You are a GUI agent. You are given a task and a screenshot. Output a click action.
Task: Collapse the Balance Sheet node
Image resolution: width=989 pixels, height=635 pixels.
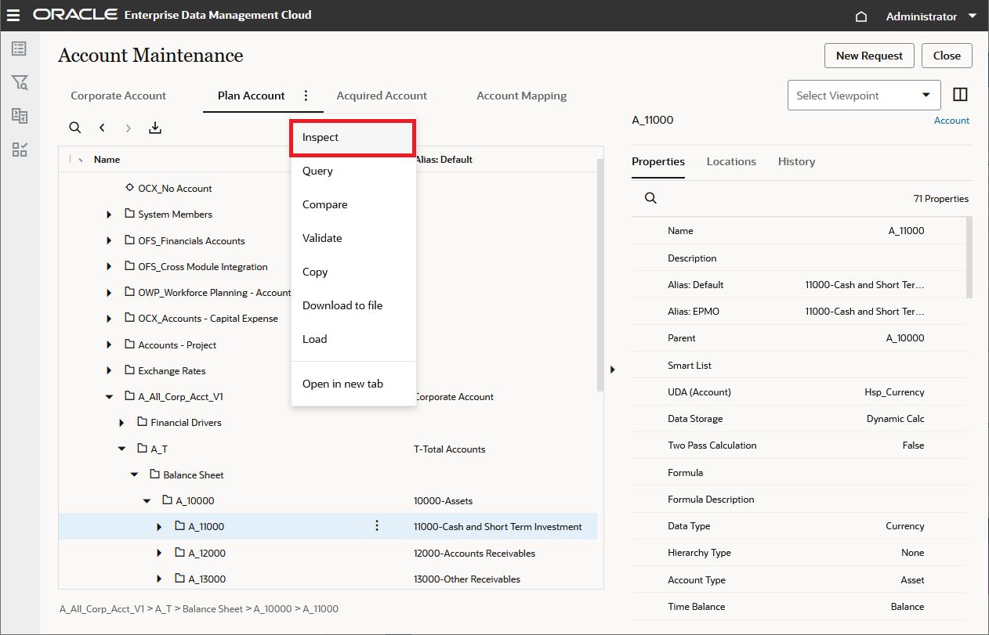134,475
